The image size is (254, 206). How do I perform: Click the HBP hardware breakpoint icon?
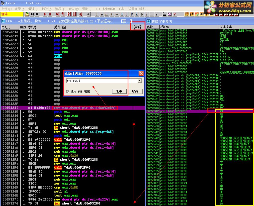pos(202,14)
